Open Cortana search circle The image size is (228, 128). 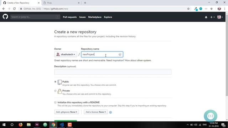[12, 125]
